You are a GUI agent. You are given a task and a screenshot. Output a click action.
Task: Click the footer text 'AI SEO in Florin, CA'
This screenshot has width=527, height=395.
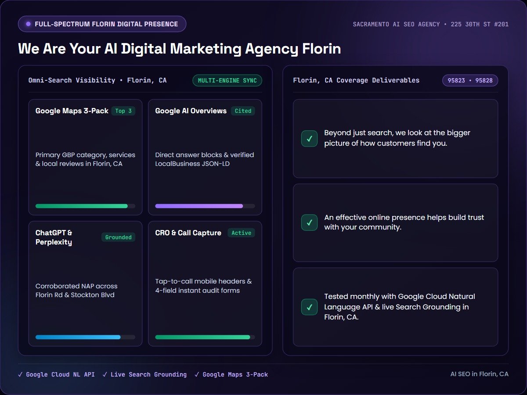pyautogui.click(x=480, y=374)
